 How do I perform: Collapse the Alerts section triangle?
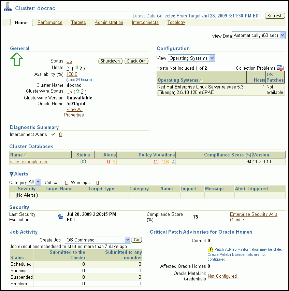tap(12, 174)
